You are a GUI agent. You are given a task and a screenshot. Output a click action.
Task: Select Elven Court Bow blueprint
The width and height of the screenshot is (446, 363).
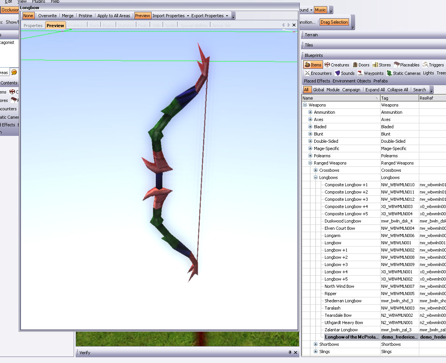tap(339, 228)
